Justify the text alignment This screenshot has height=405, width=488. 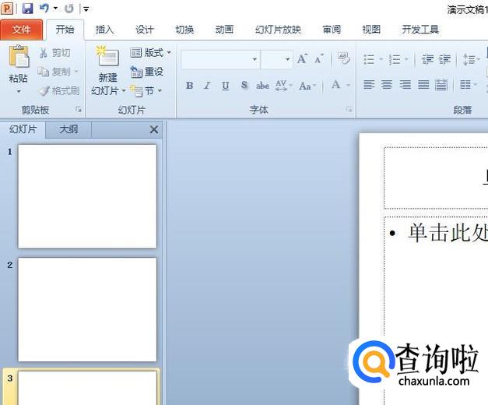423,85
